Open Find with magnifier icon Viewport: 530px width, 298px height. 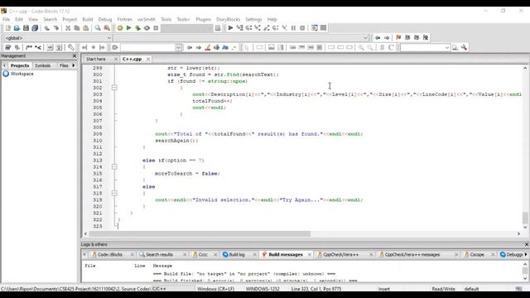coord(98,28)
